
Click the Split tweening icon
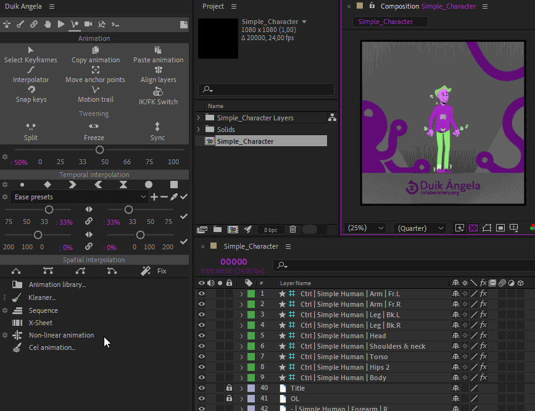tap(31, 127)
